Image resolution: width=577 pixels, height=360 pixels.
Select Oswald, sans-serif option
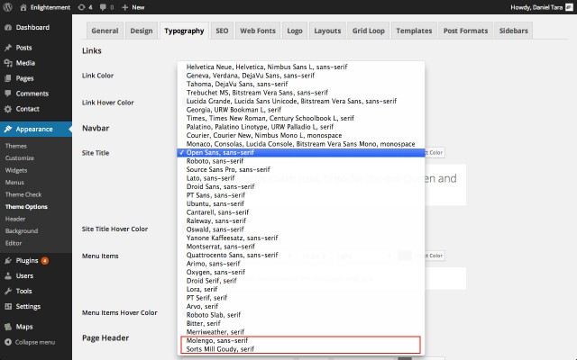[301, 229]
